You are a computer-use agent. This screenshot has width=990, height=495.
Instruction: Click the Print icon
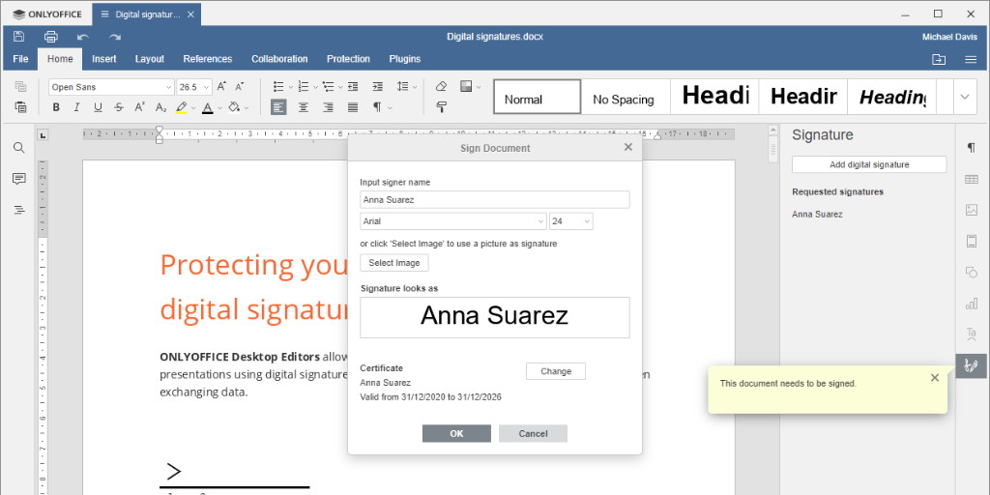point(51,37)
